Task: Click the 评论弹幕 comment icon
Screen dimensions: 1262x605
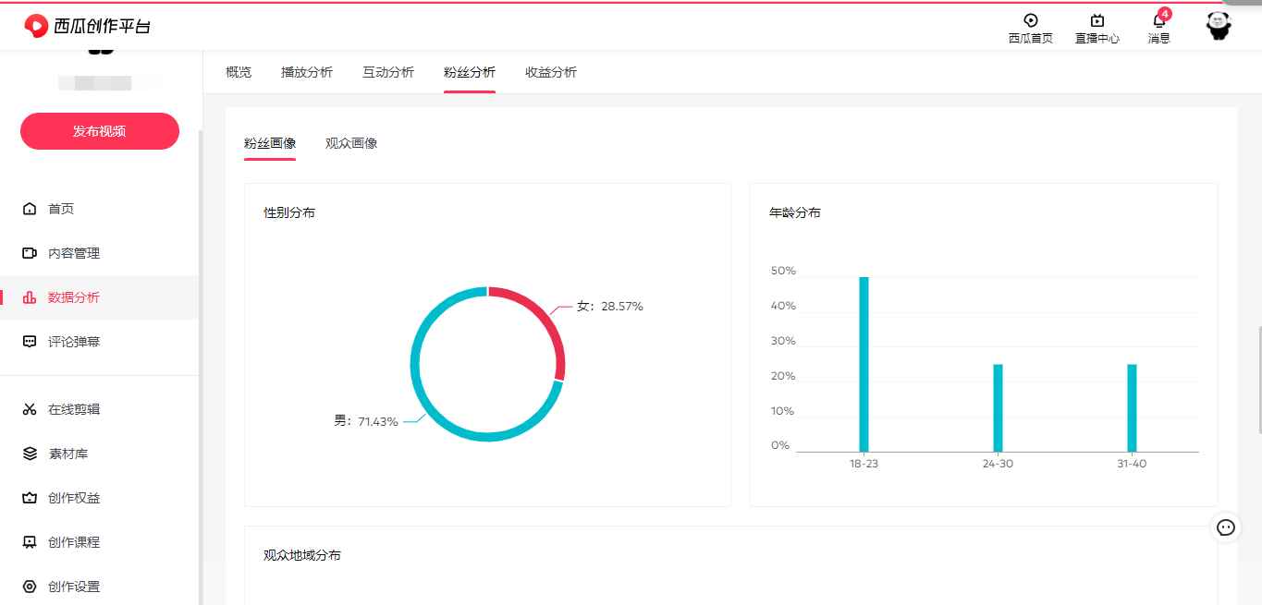Action: point(30,342)
